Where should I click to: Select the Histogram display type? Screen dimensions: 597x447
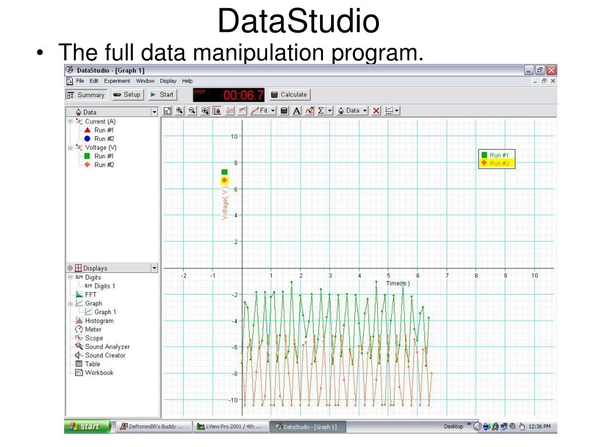coord(99,321)
